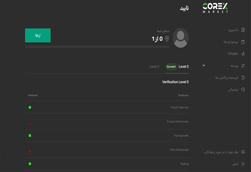This screenshot has width=251, height=172.
Task: Click the feedback link about the interface
Action: (x=221, y=152)
